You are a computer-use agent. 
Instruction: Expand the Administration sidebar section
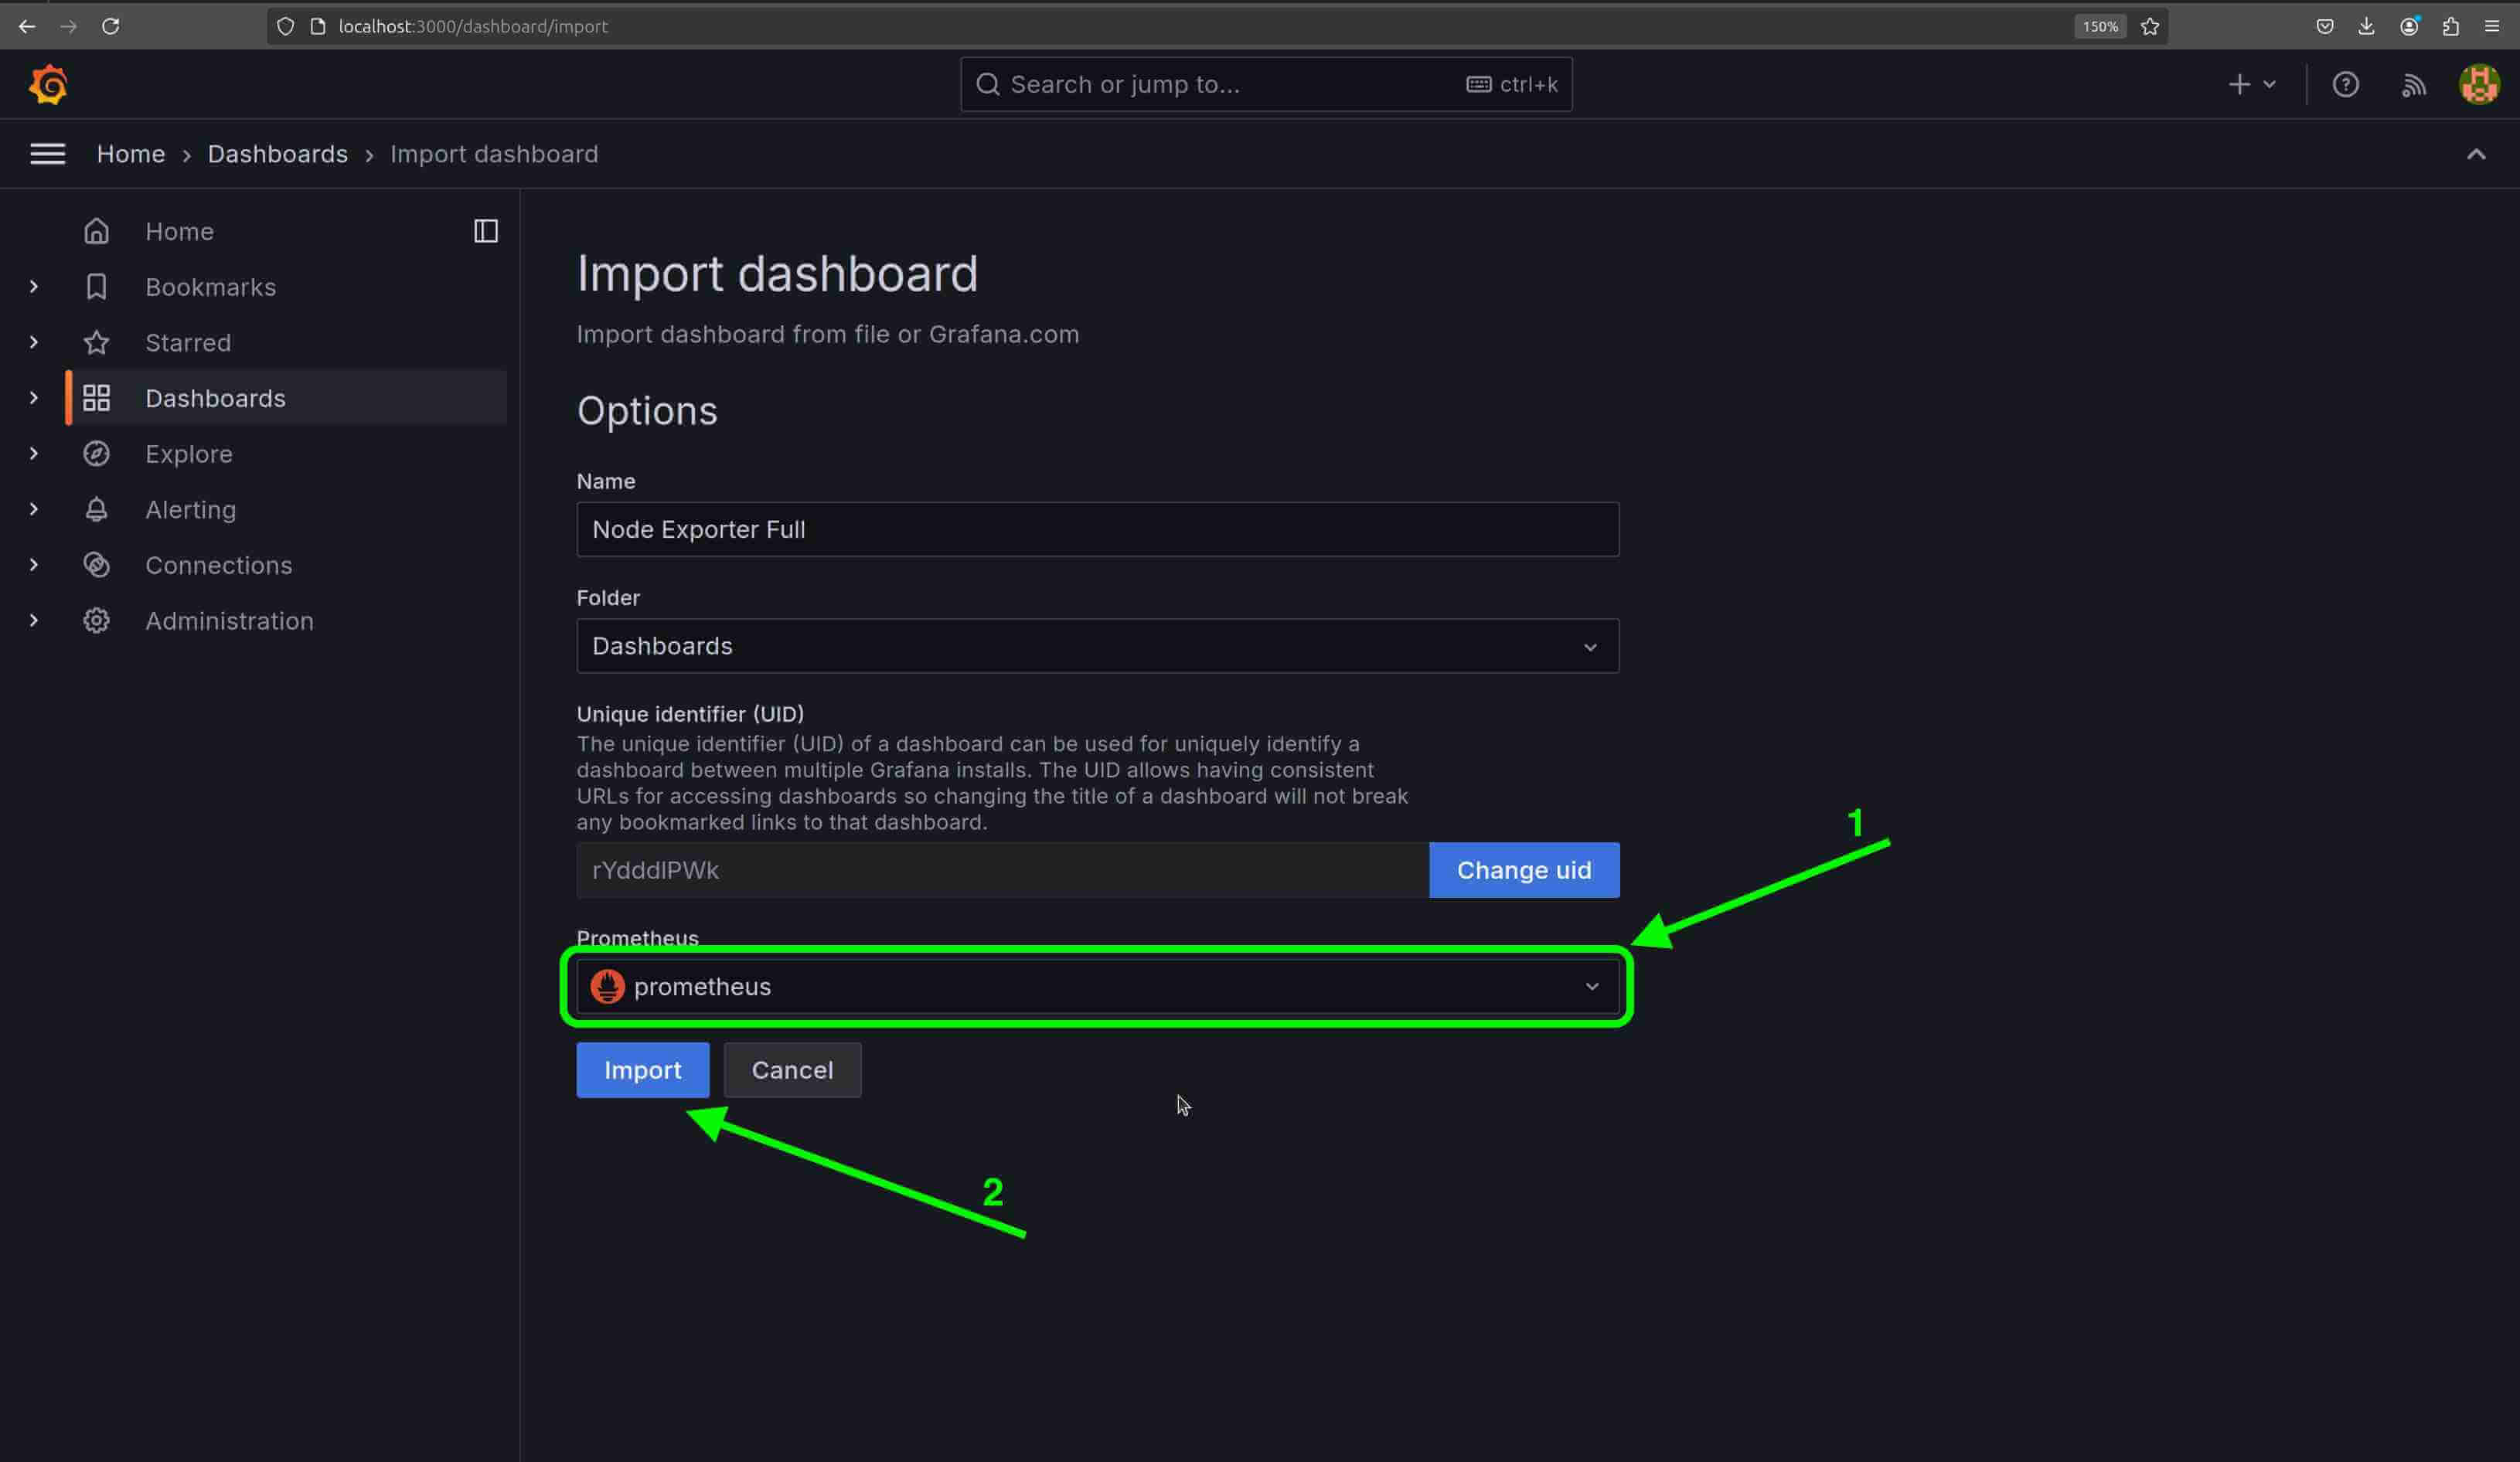tap(34, 620)
